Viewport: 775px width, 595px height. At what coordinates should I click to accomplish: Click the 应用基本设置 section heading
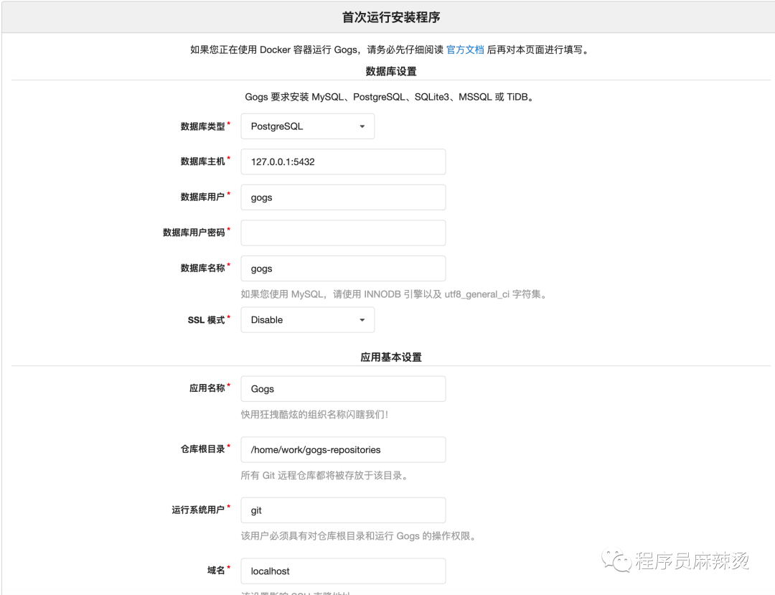pos(391,357)
